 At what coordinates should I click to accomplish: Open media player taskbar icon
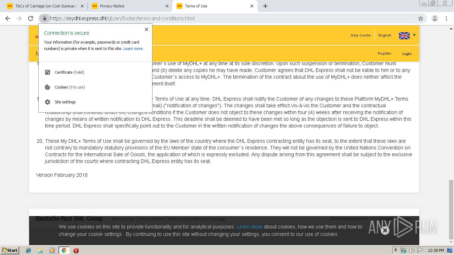(x=52, y=250)
